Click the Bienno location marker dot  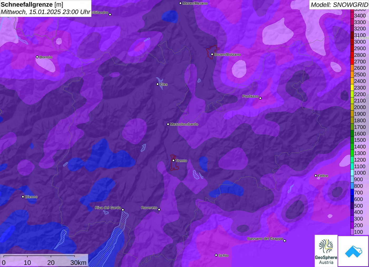click(23, 197)
